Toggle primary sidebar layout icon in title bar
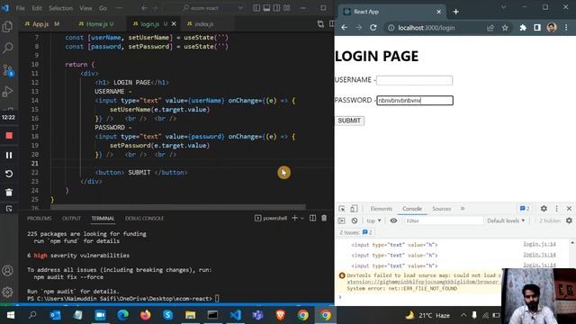The width and height of the screenshot is (576, 324). click(256, 8)
